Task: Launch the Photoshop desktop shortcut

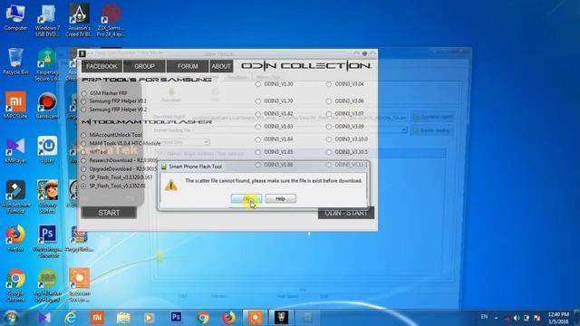Action: 47,242
